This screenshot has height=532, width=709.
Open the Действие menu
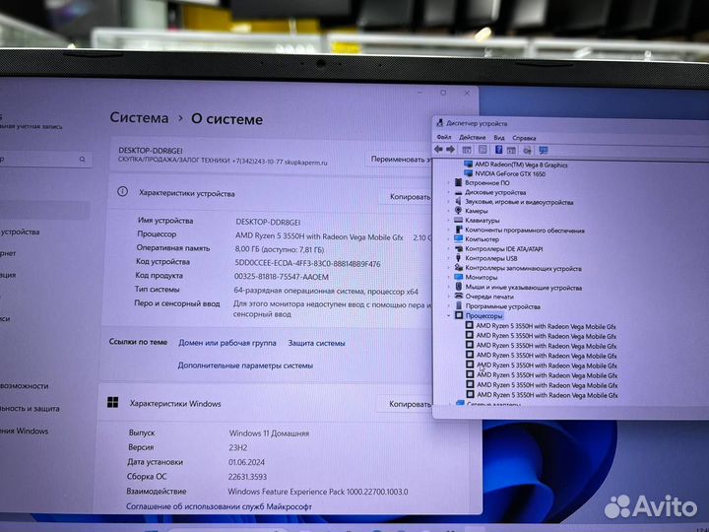[472, 138]
